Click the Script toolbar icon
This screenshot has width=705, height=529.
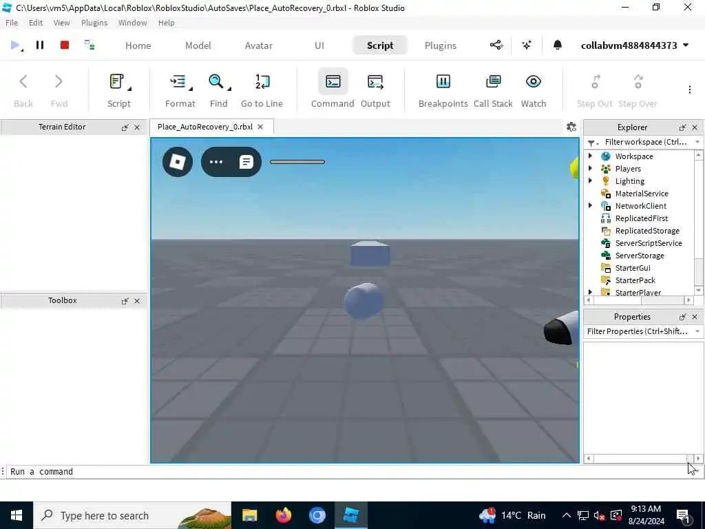[x=117, y=82]
